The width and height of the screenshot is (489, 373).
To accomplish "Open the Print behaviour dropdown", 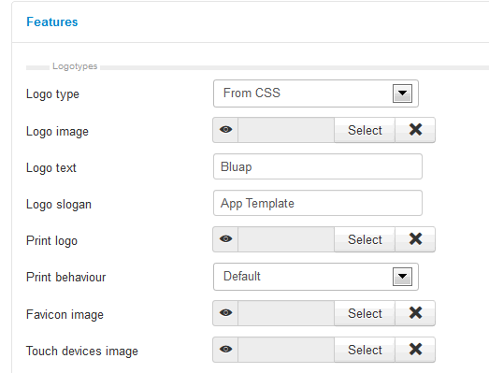I will (x=316, y=277).
